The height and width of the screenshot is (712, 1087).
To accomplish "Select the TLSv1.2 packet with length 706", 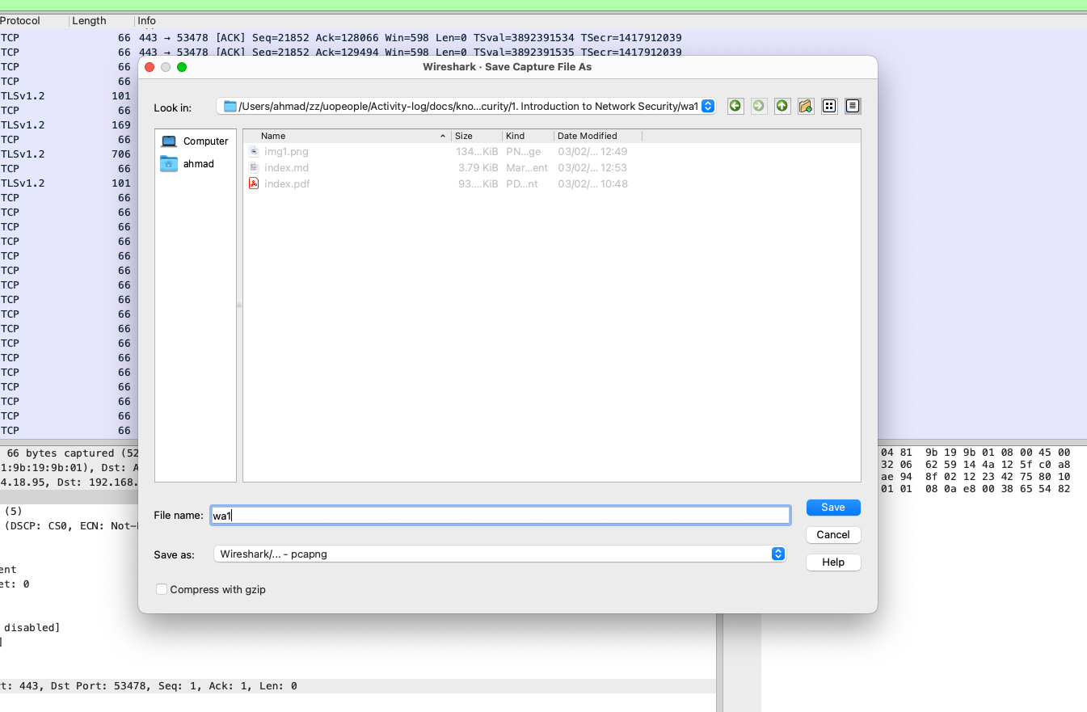I will [69, 154].
